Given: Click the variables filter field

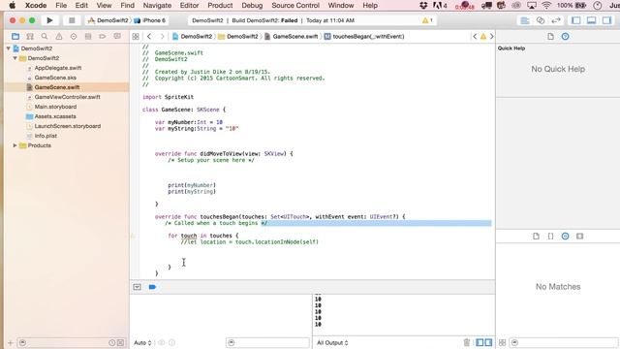Looking at the screenshot, I should [x=267, y=342].
